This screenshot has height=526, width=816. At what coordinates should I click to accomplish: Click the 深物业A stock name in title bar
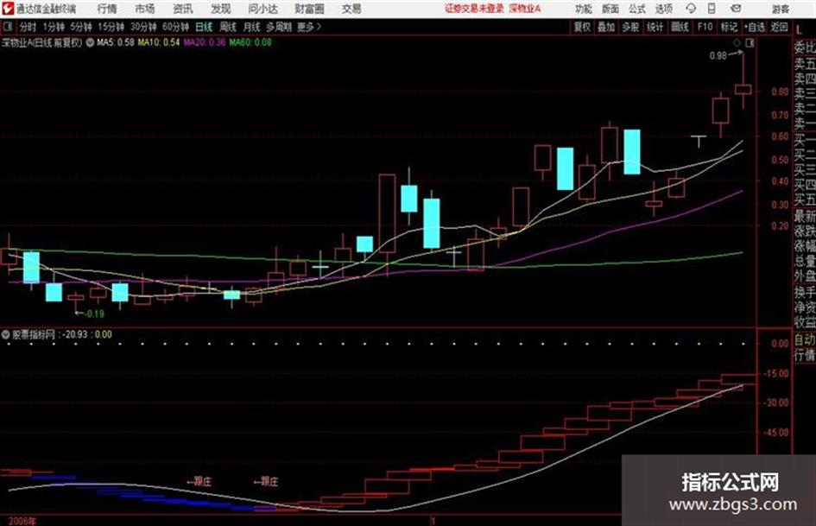525,9
